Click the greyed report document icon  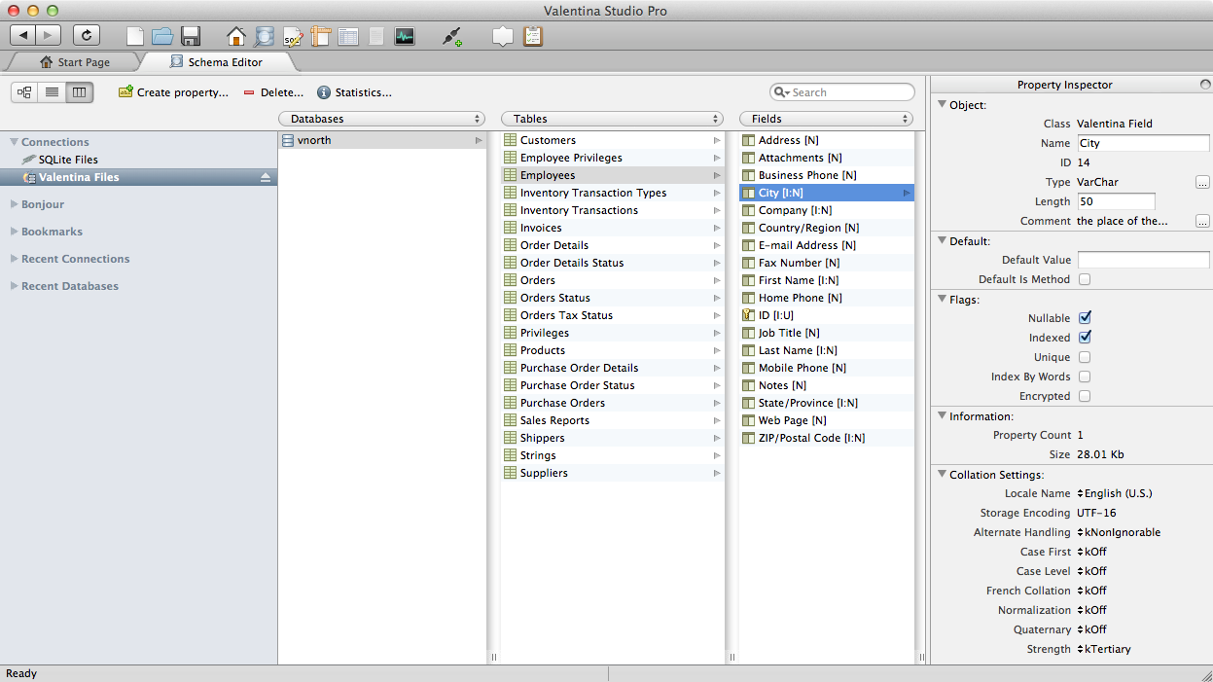click(376, 37)
